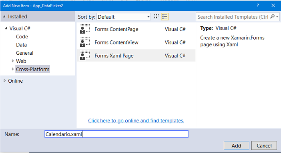Select the Code category

pyautogui.click(x=22, y=37)
